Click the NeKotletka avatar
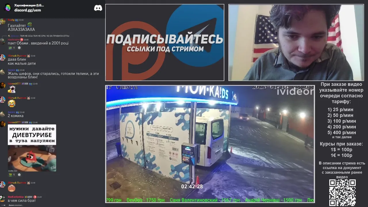Screen dimensions: 368x207 tap(2, 199)
